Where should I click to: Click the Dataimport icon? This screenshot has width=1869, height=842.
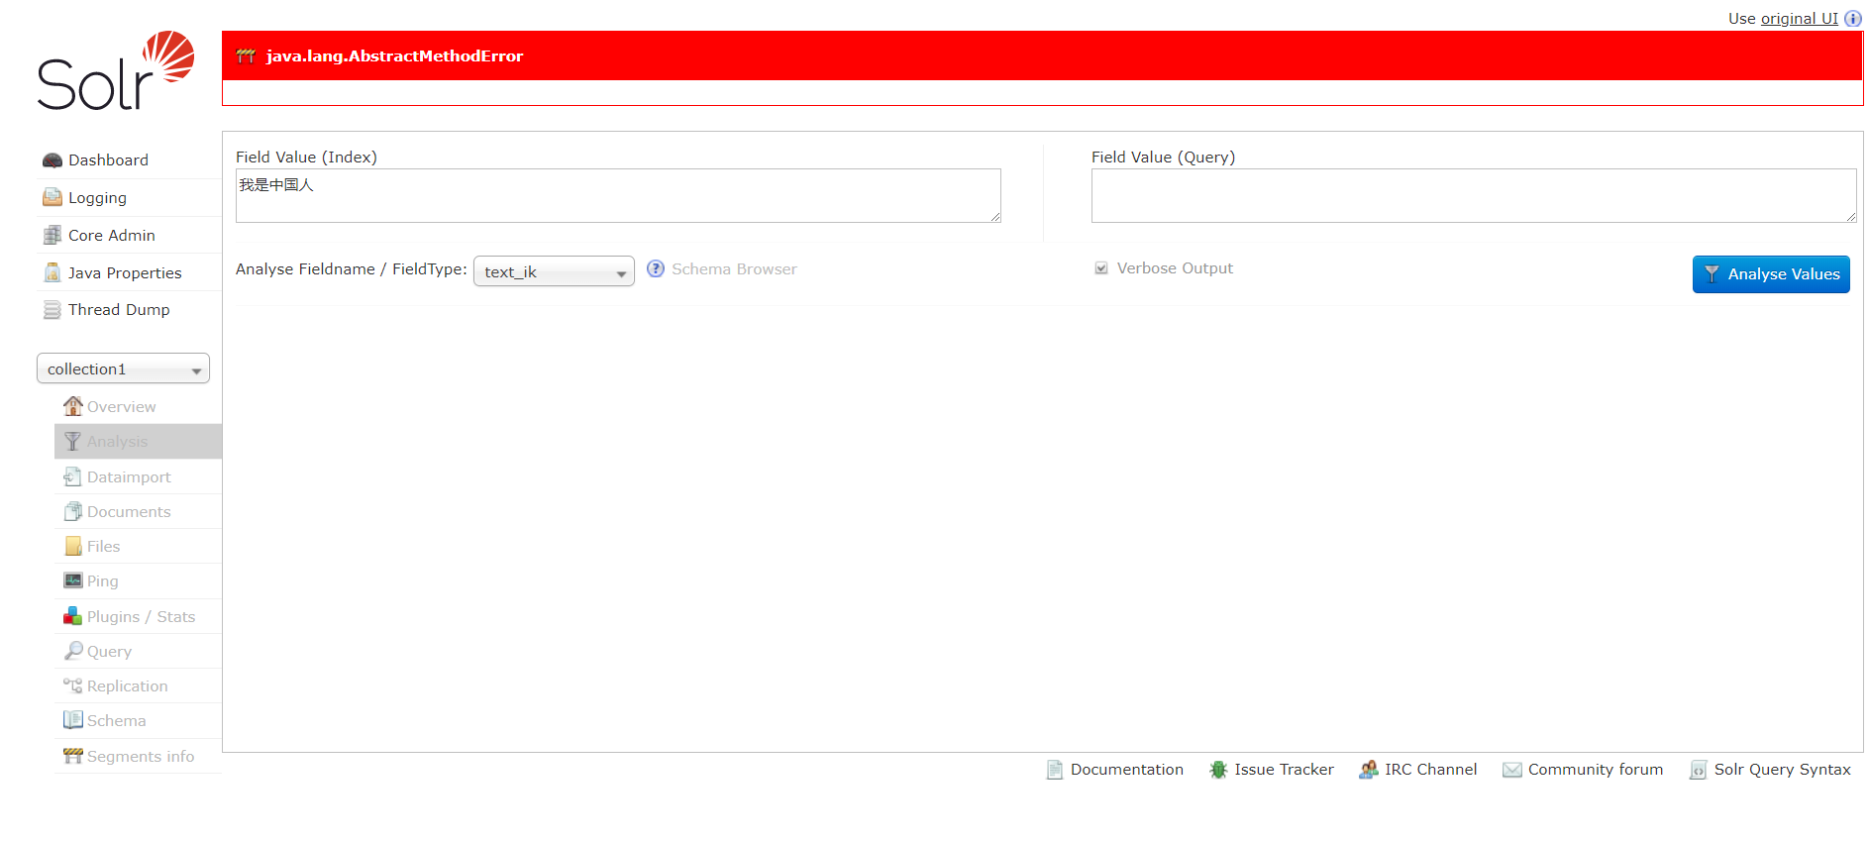72,476
